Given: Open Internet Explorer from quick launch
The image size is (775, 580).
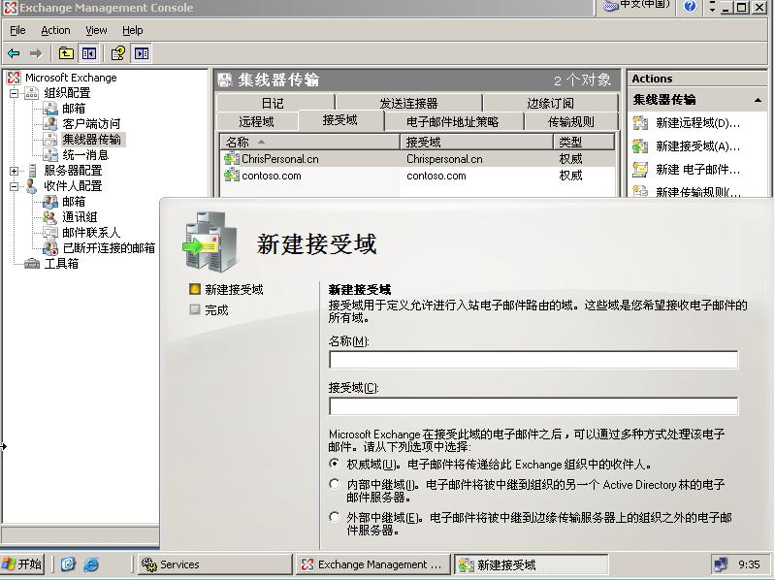Looking at the screenshot, I should (91, 564).
